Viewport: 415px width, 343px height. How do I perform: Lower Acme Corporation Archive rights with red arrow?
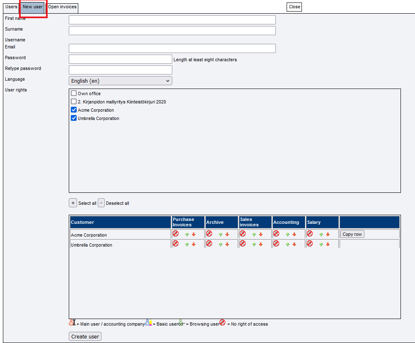tap(227, 235)
